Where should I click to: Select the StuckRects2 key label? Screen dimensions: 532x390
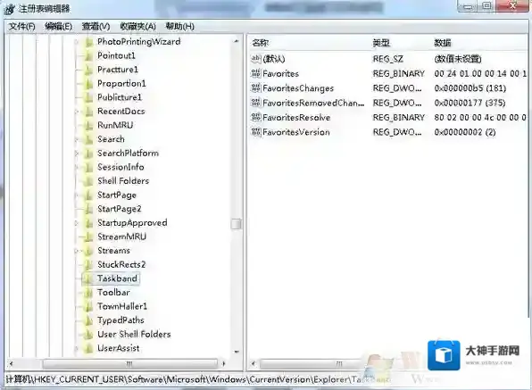pos(121,264)
